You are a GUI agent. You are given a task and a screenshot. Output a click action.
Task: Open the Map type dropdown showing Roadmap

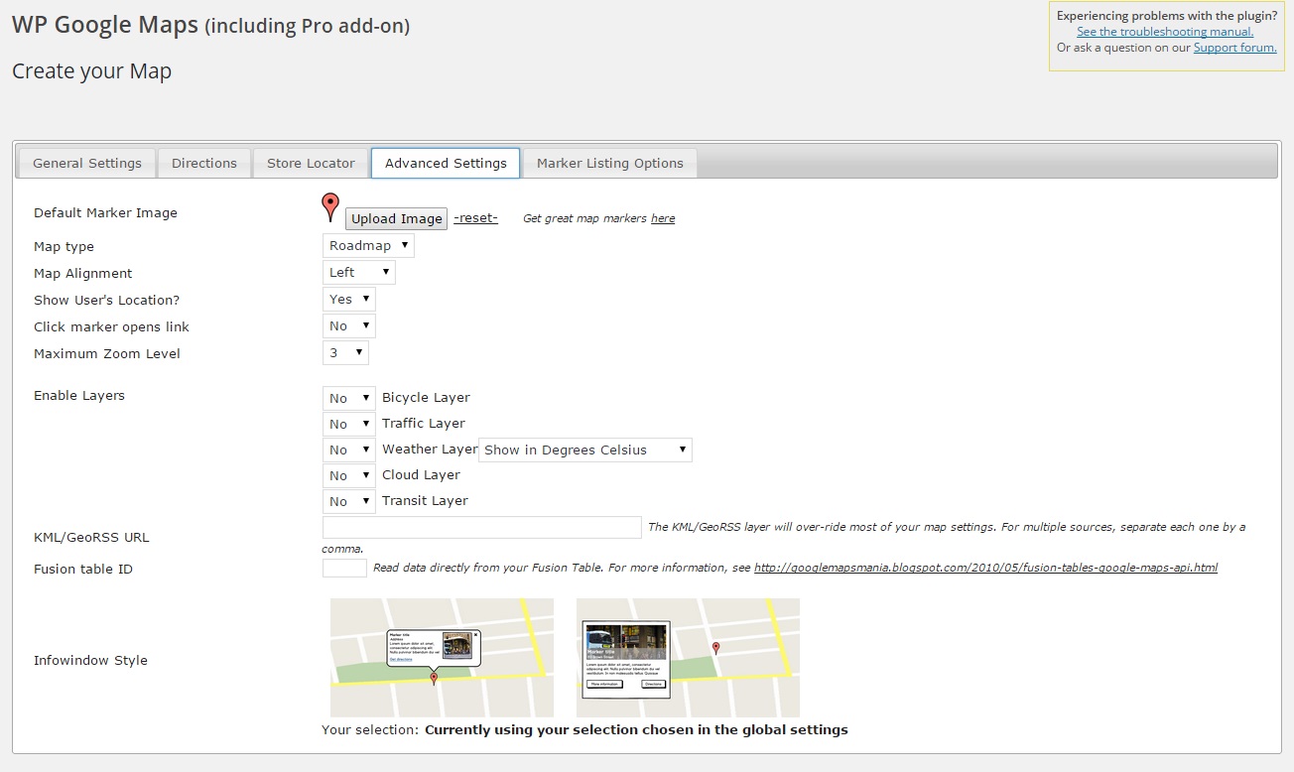[367, 245]
